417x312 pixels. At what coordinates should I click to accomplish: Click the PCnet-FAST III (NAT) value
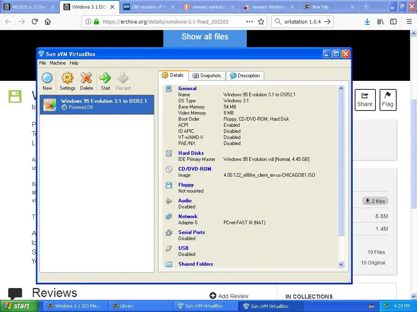click(x=244, y=223)
